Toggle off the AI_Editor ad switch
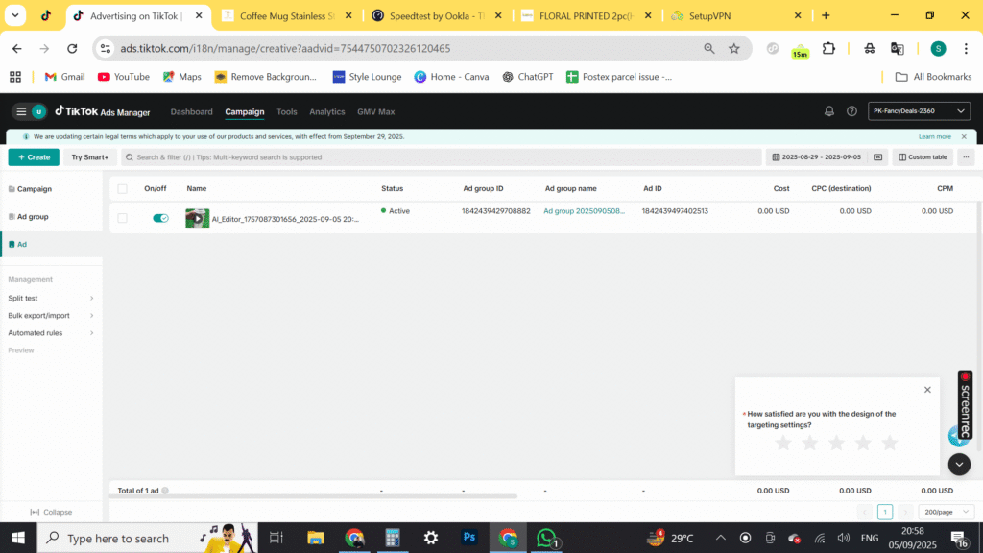 click(x=160, y=218)
